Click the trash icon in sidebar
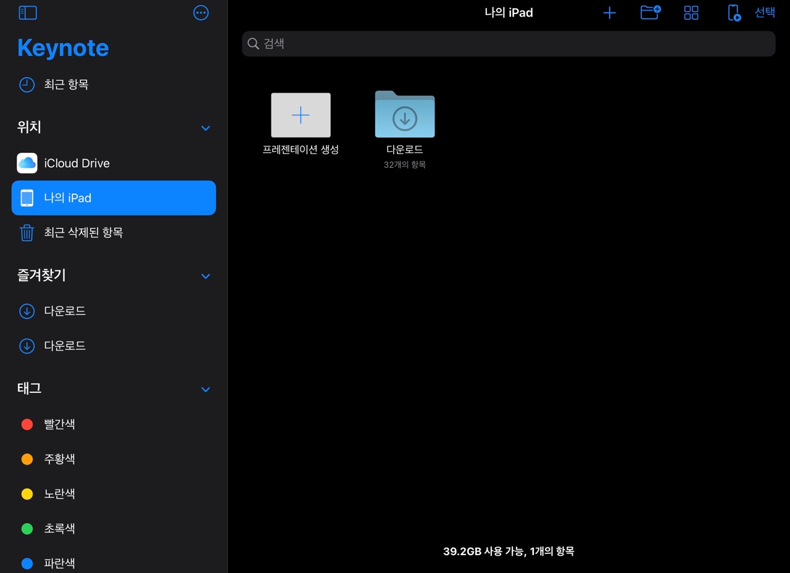Image resolution: width=790 pixels, height=573 pixels. 27,233
